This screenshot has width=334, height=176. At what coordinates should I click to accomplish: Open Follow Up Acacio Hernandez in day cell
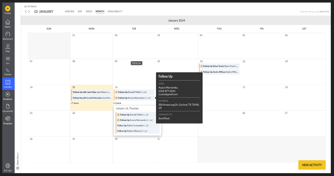pos(134,98)
